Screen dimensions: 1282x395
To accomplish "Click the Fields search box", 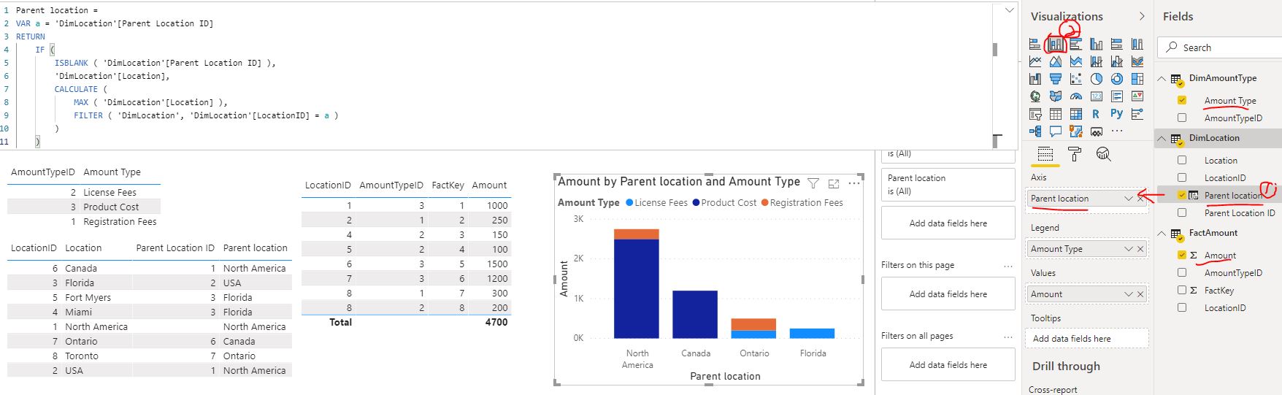I will pyautogui.click(x=1220, y=47).
